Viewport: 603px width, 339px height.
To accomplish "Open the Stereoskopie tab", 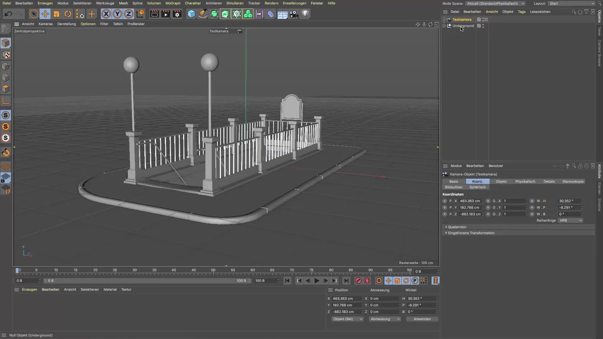I will coord(573,181).
